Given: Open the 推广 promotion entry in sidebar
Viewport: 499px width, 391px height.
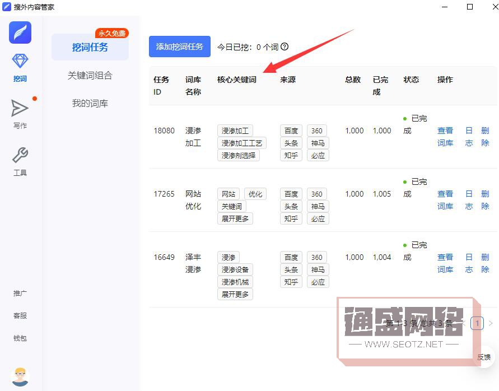Looking at the screenshot, I should (20, 293).
